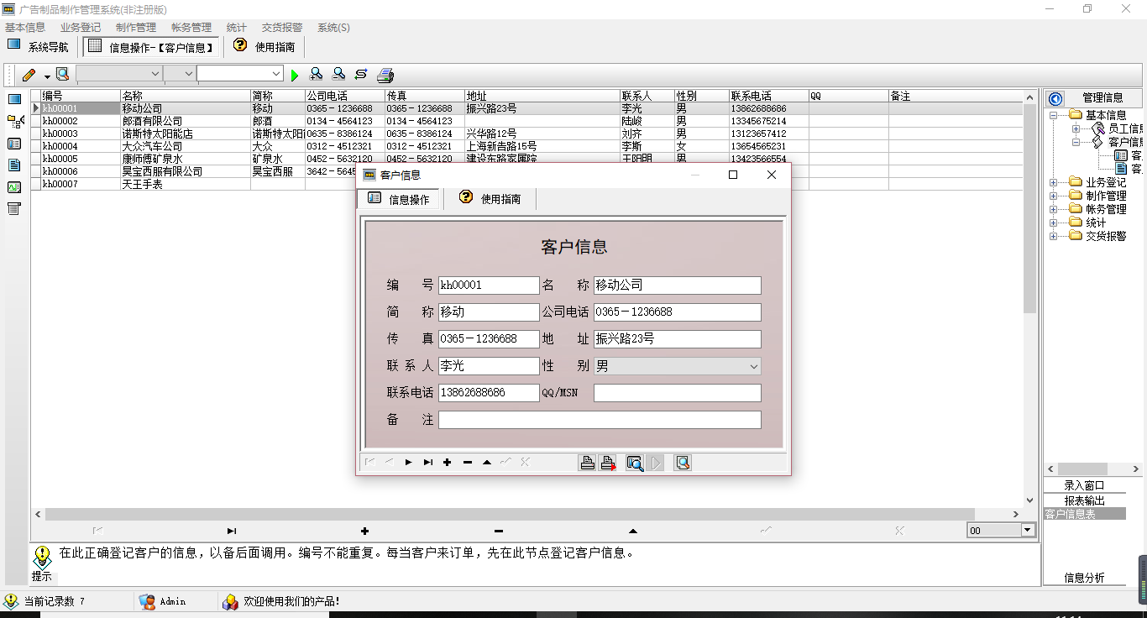1147x618 pixels.
Task: Click the printer icon in main toolbar
Action: tap(385, 75)
